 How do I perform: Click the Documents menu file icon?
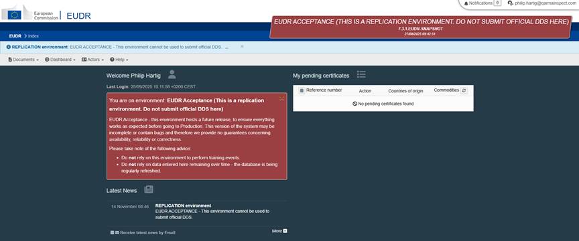pyautogui.click(x=10, y=60)
